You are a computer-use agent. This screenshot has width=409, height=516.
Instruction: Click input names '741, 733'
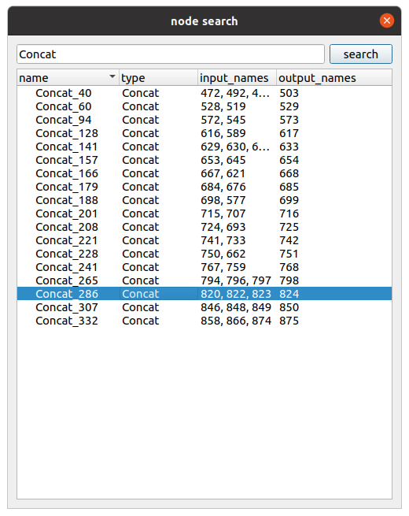coord(223,240)
